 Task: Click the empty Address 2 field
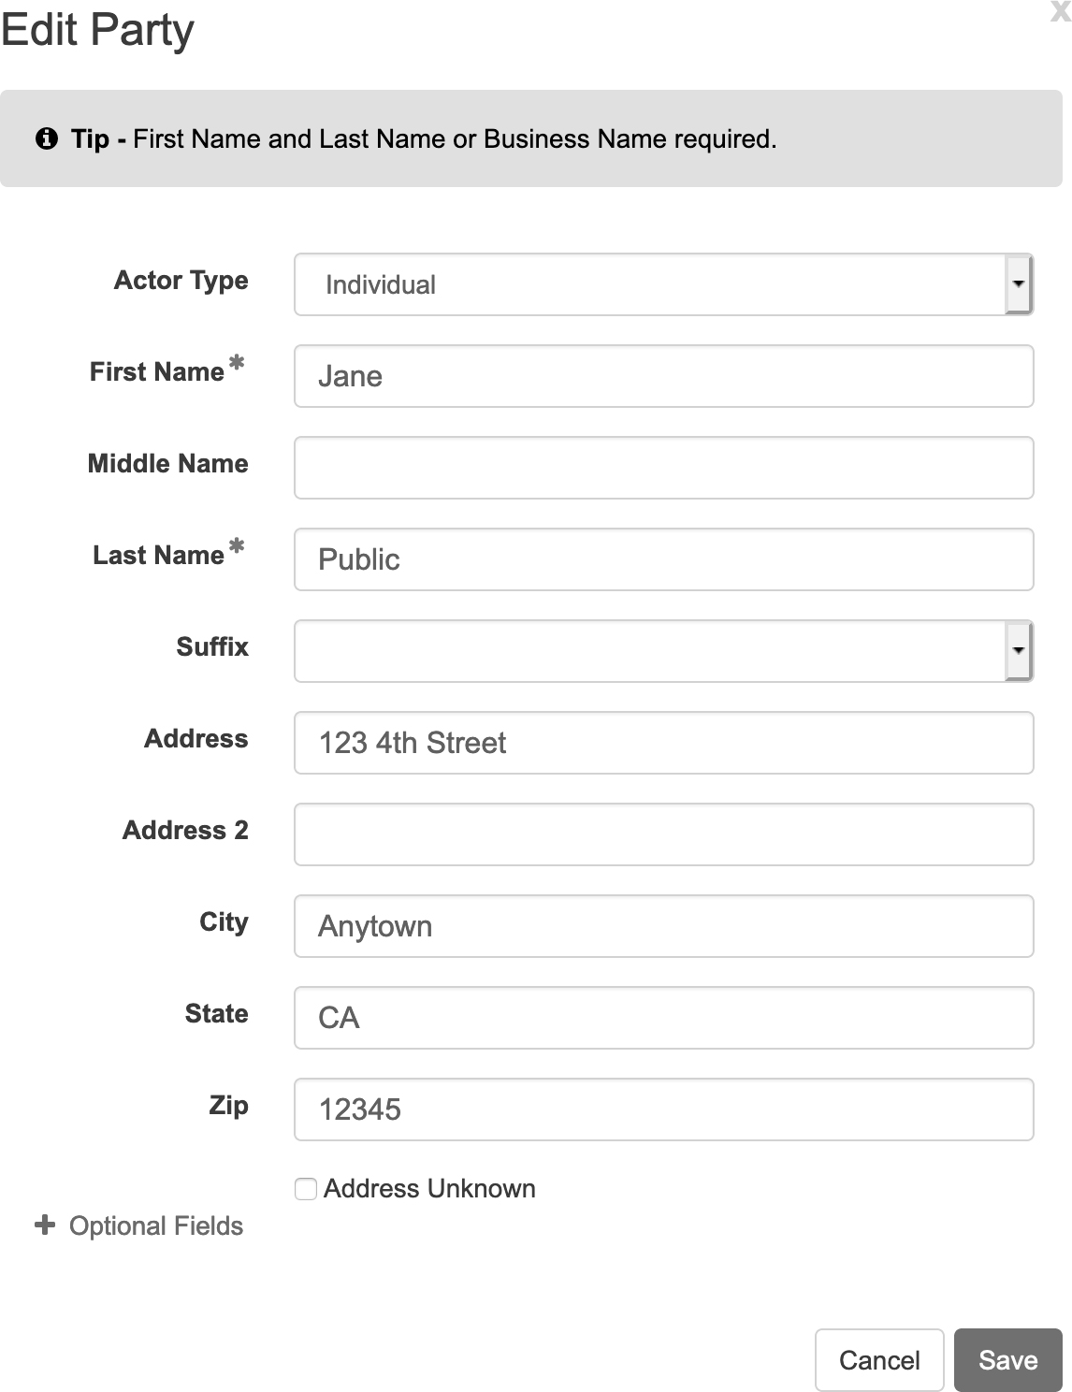(664, 834)
